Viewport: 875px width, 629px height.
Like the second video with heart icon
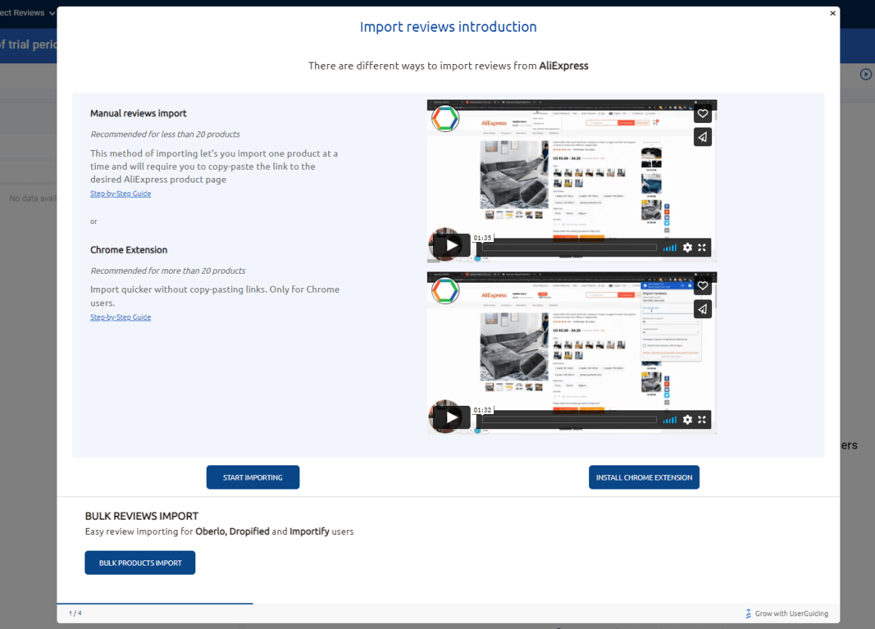702,286
